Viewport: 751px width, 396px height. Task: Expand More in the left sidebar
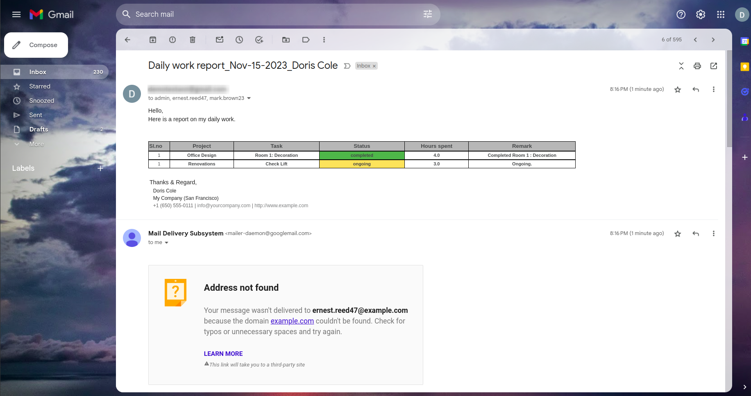[x=36, y=144]
